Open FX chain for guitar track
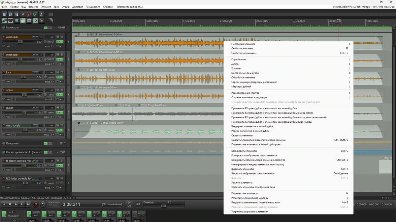The width and height of the screenshot is (396, 222). pos(59,112)
